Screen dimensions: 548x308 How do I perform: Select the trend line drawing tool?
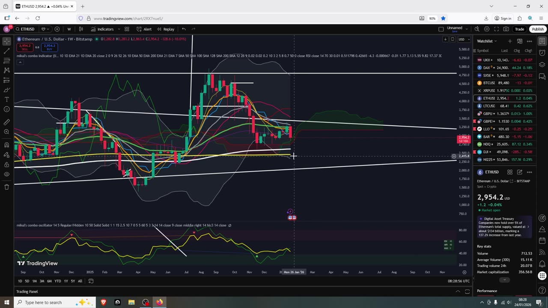tap(6, 51)
